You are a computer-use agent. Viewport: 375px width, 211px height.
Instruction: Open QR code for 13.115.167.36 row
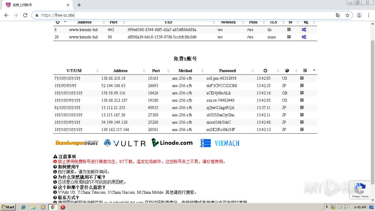pos(302,115)
